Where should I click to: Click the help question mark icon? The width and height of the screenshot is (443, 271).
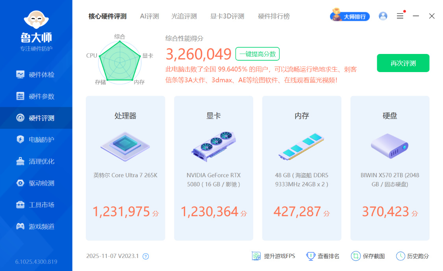click(145, 256)
